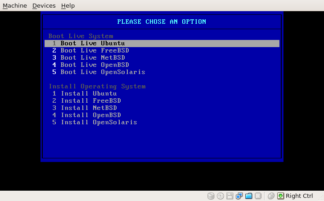Viewport: 324px width, 201px height.
Task: Pick Boot Live OpenBSD option
Action: (x=94, y=65)
